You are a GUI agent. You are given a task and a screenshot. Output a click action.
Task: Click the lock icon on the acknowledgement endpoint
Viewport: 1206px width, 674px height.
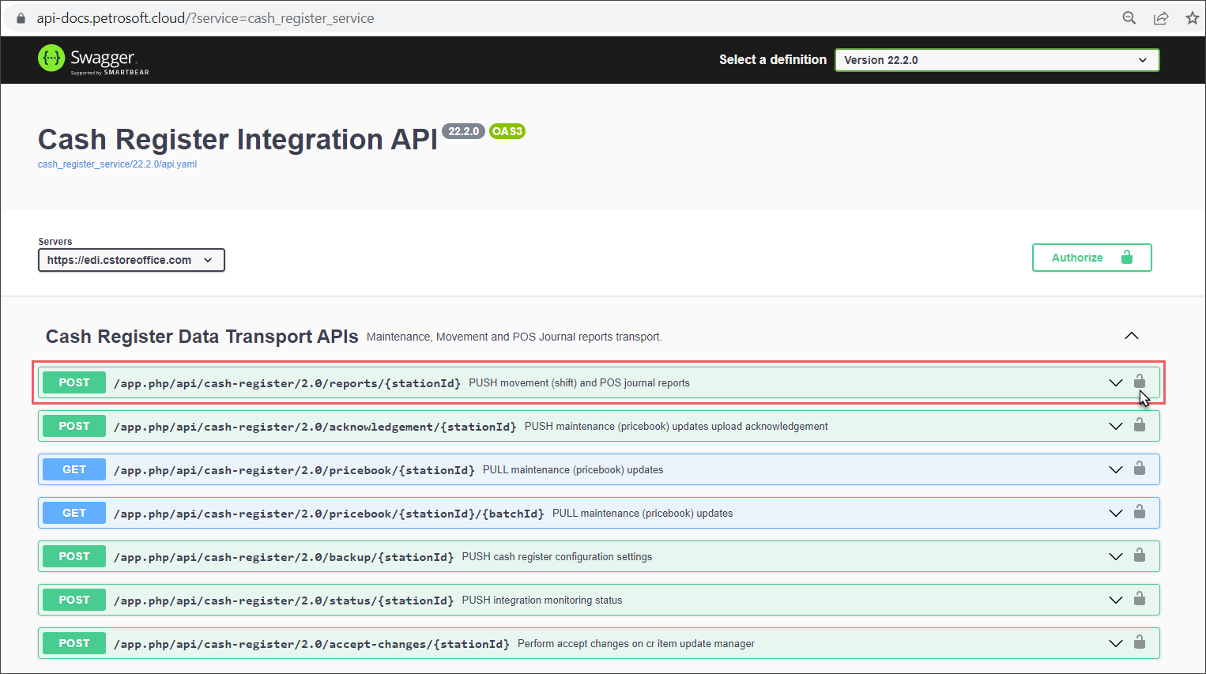(1140, 425)
